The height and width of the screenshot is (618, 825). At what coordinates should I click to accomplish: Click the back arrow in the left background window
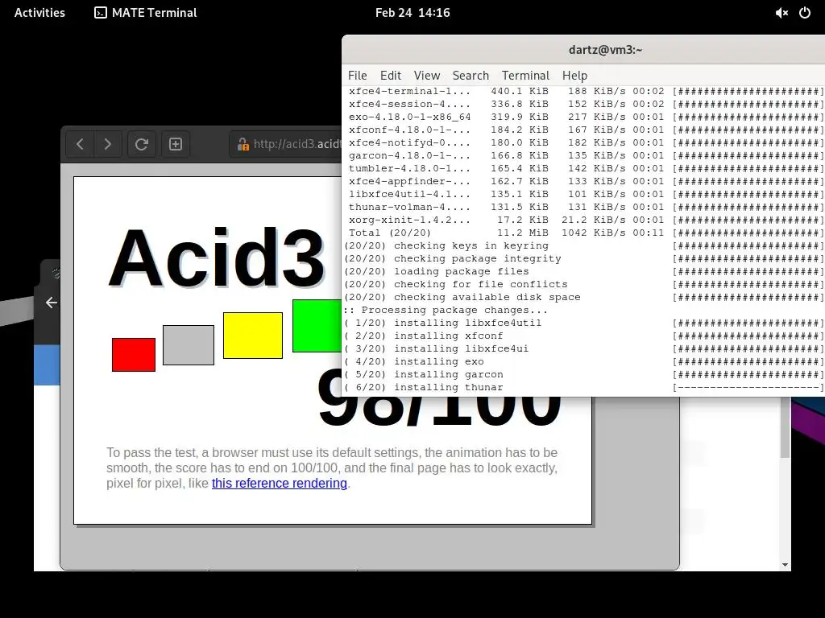[x=51, y=303]
